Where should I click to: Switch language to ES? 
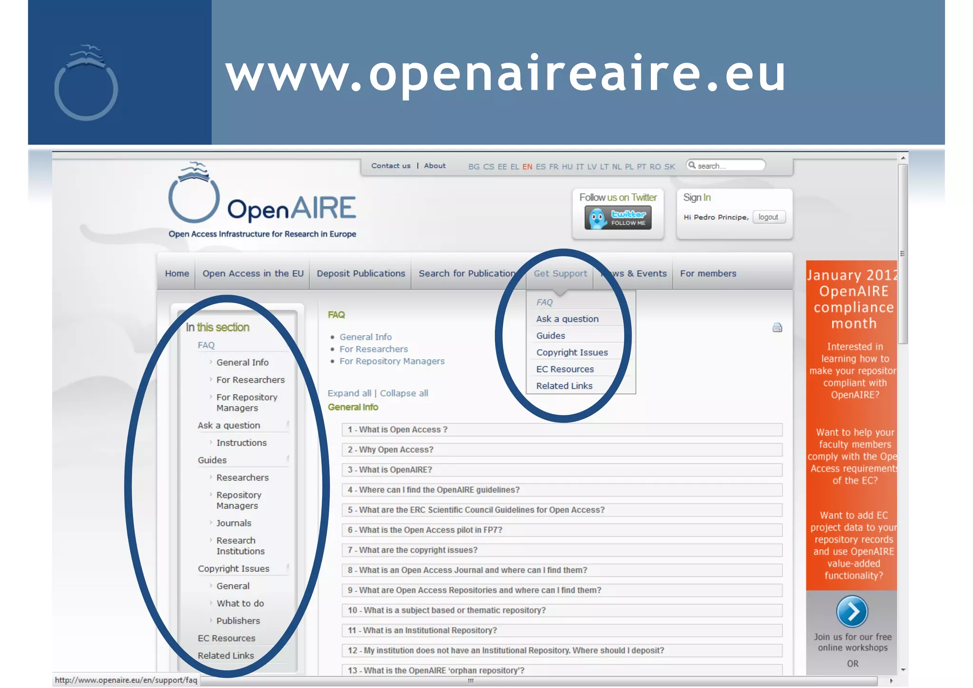click(541, 167)
